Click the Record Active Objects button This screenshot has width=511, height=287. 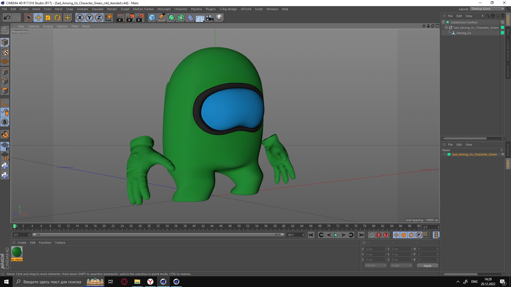pyautogui.click(x=371, y=235)
